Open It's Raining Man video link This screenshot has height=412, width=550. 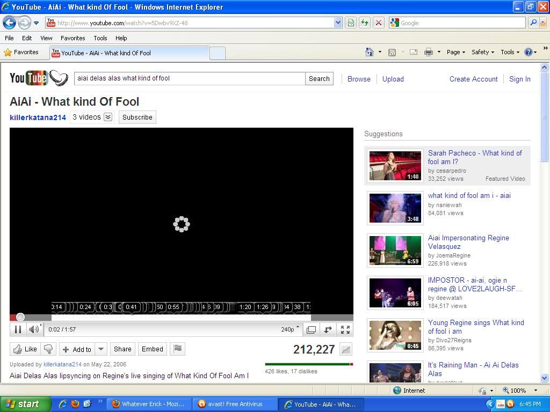473,369
